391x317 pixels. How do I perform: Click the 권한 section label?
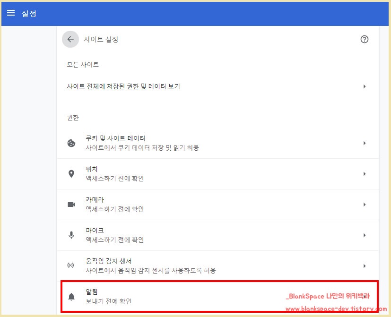coord(73,117)
